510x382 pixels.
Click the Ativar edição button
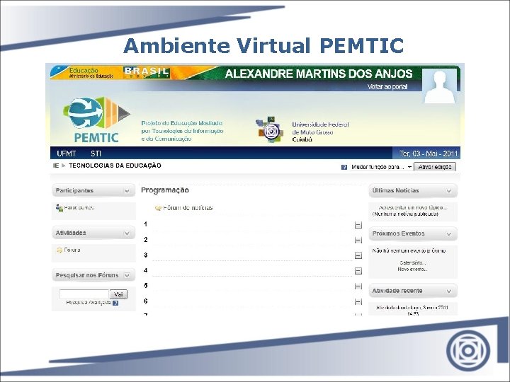pyautogui.click(x=435, y=167)
